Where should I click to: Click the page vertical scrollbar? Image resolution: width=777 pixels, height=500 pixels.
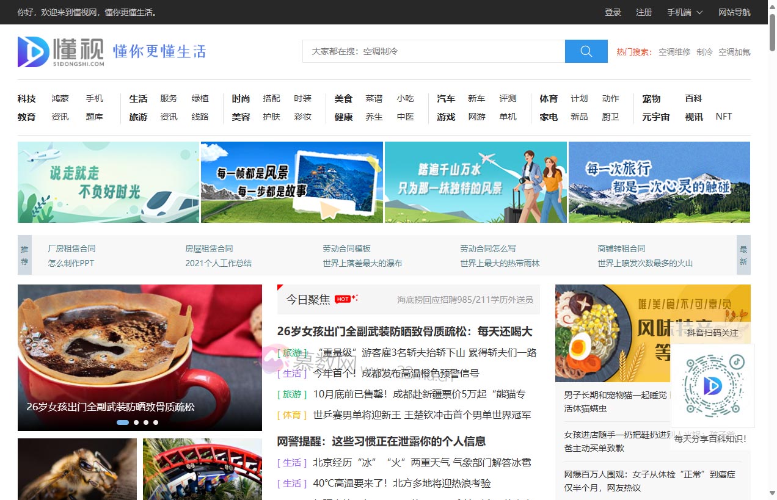(772, 244)
